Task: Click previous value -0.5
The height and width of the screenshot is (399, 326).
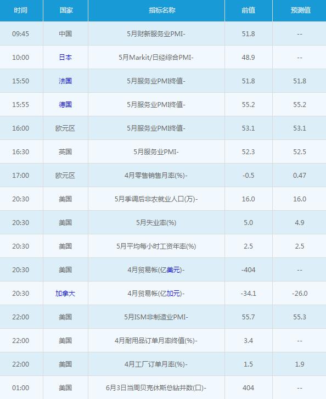Action: pos(249,175)
